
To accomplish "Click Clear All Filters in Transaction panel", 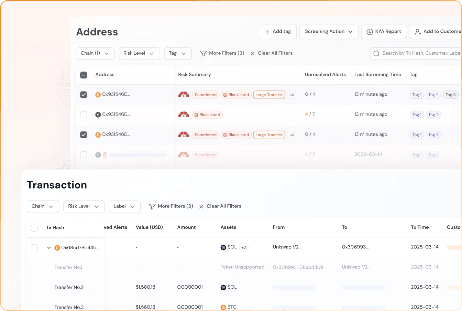I will (x=220, y=206).
